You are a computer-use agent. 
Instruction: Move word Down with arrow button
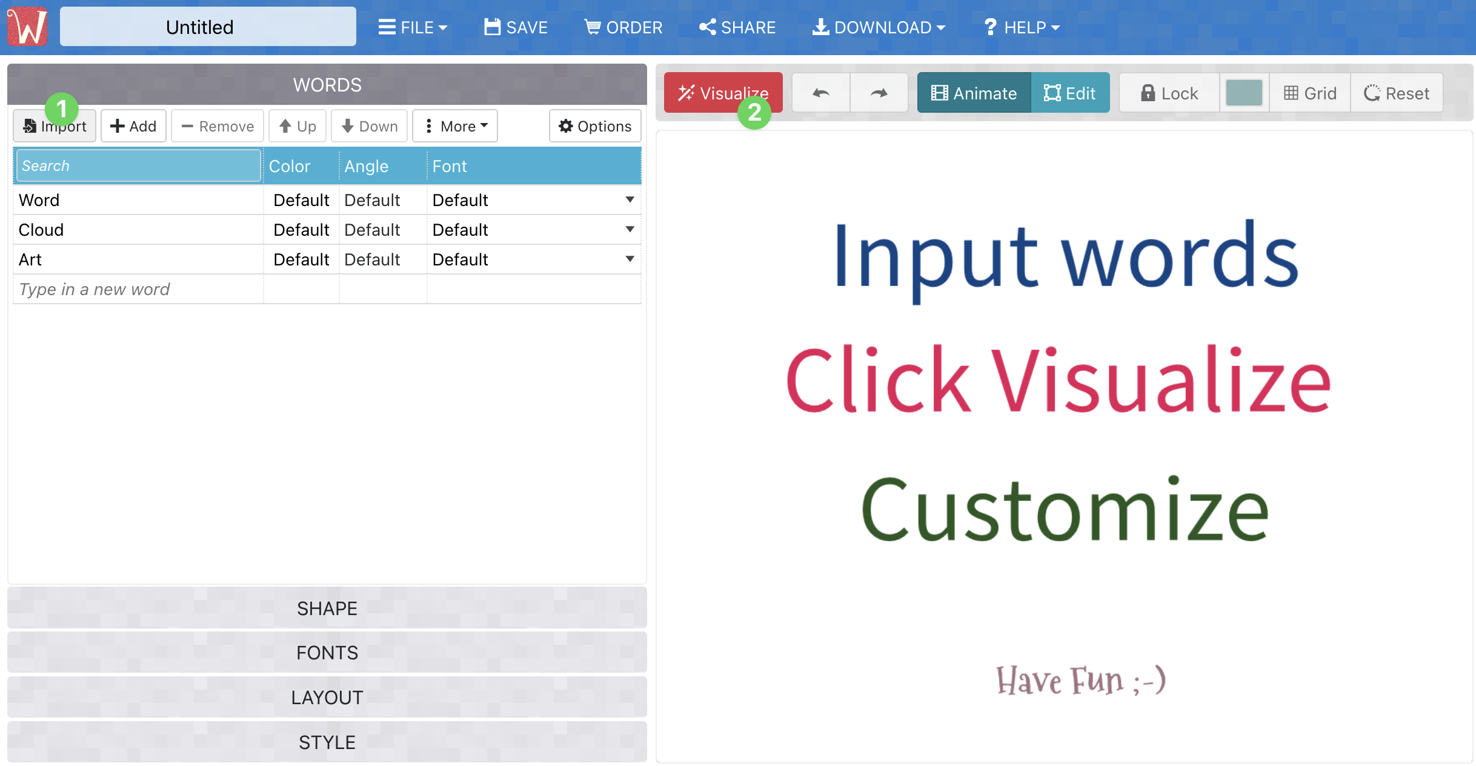pos(369,126)
